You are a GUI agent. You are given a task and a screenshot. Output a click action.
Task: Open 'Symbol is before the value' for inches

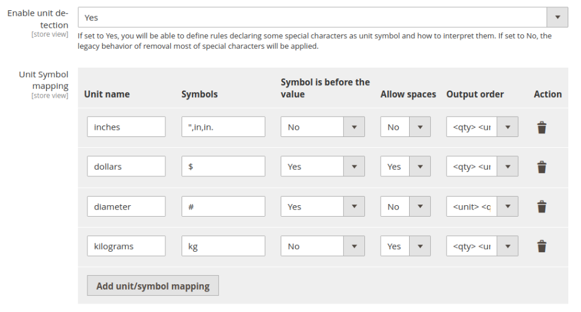pyautogui.click(x=322, y=127)
